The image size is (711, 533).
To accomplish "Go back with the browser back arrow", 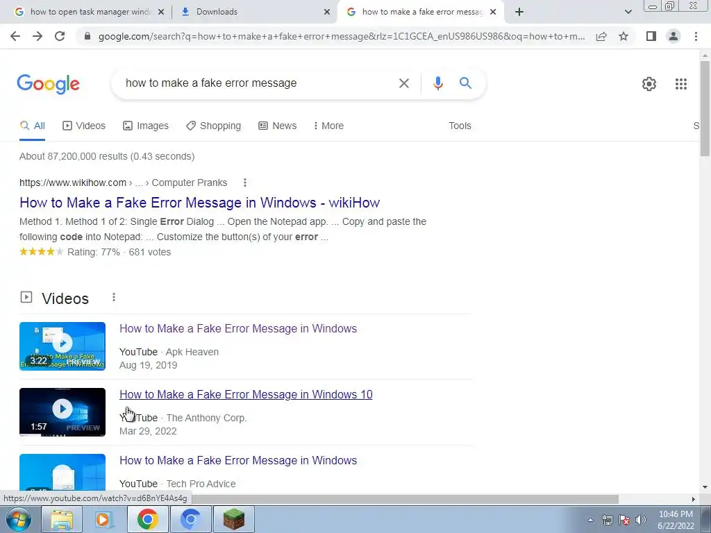I will coord(15,36).
